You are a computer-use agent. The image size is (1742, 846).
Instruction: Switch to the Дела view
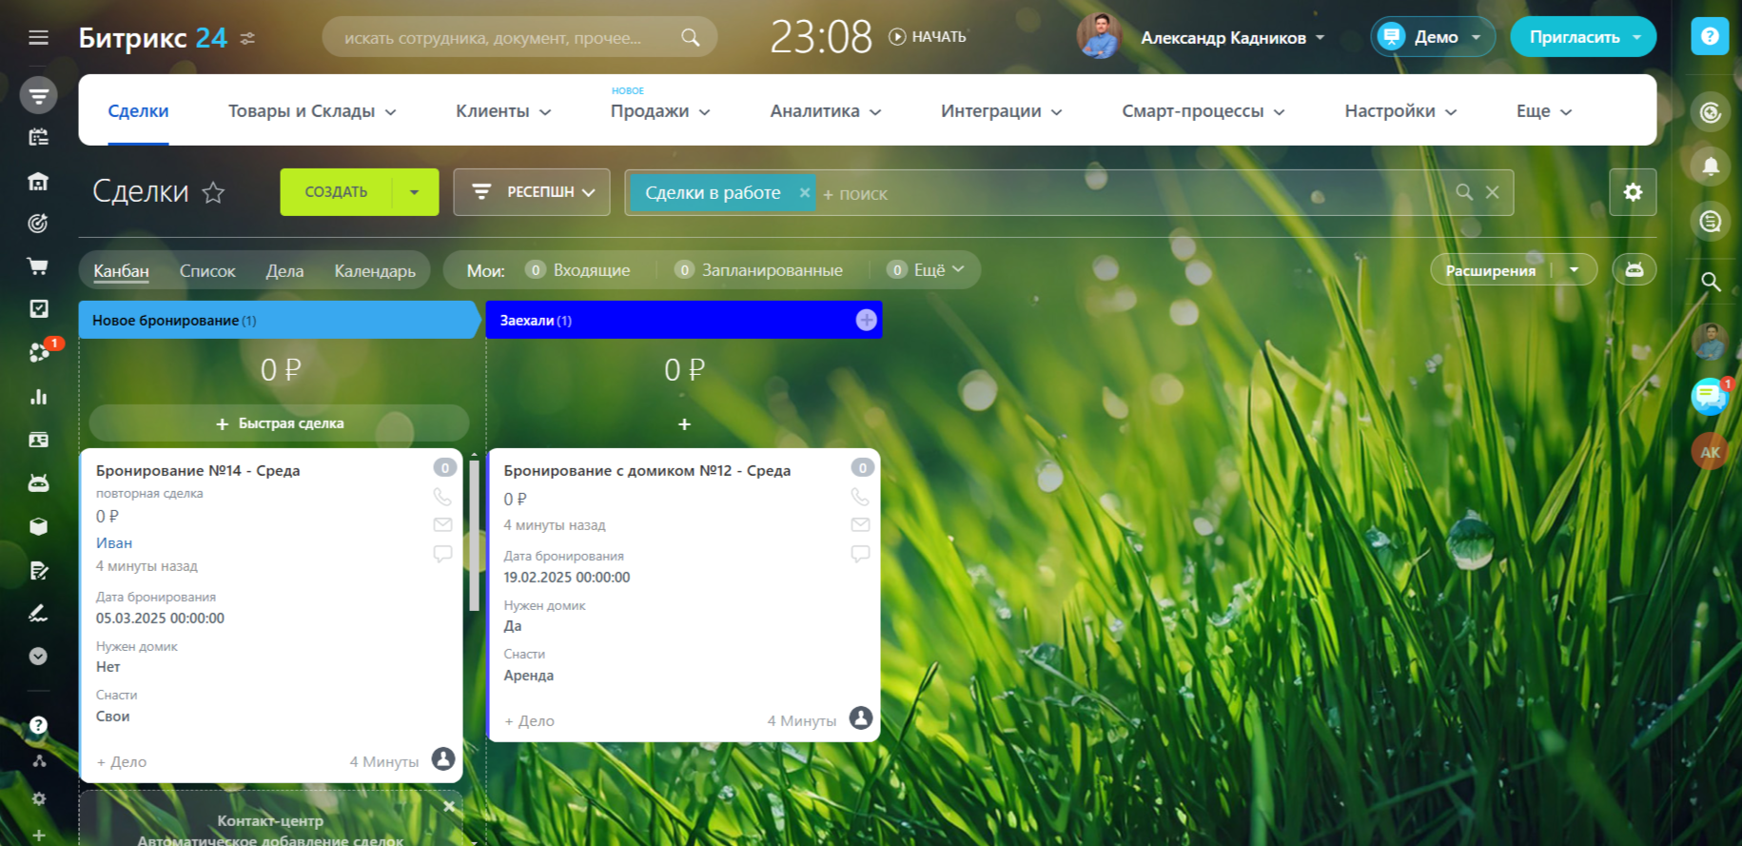point(284,271)
